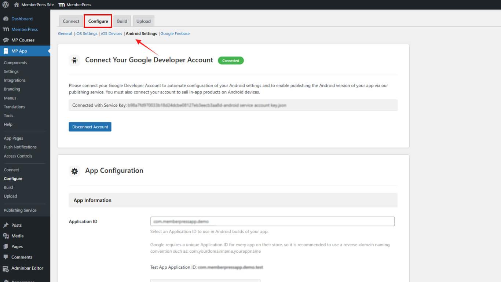Open Dashboard via its sidebar icon
The width and height of the screenshot is (501, 282).
(6, 19)
